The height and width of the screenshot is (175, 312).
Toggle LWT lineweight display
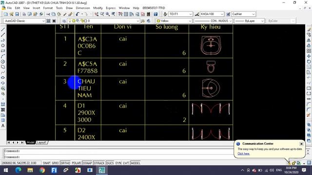(x=126, y=163)
